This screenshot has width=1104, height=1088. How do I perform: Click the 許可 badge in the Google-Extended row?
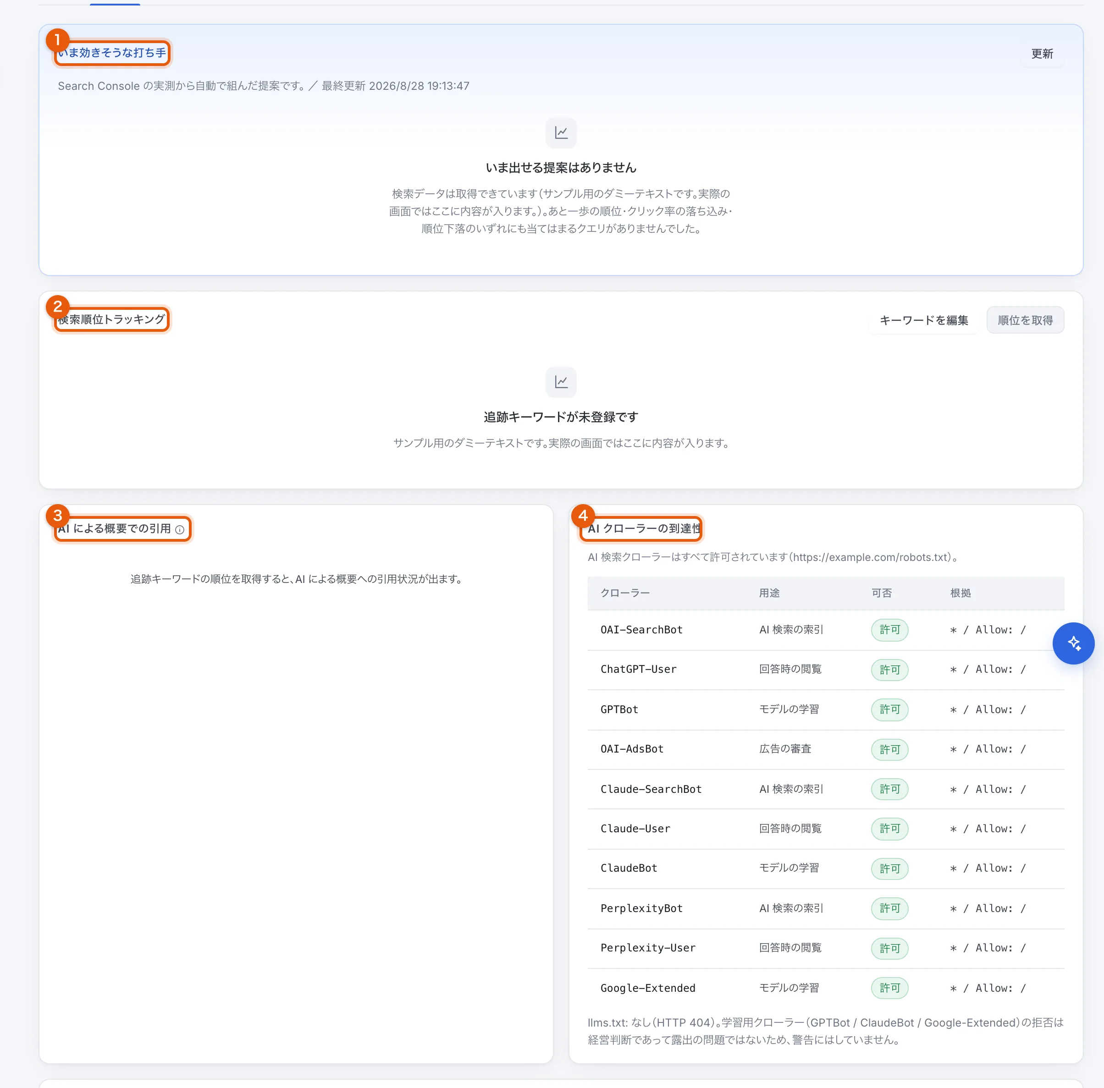point(889,988)
